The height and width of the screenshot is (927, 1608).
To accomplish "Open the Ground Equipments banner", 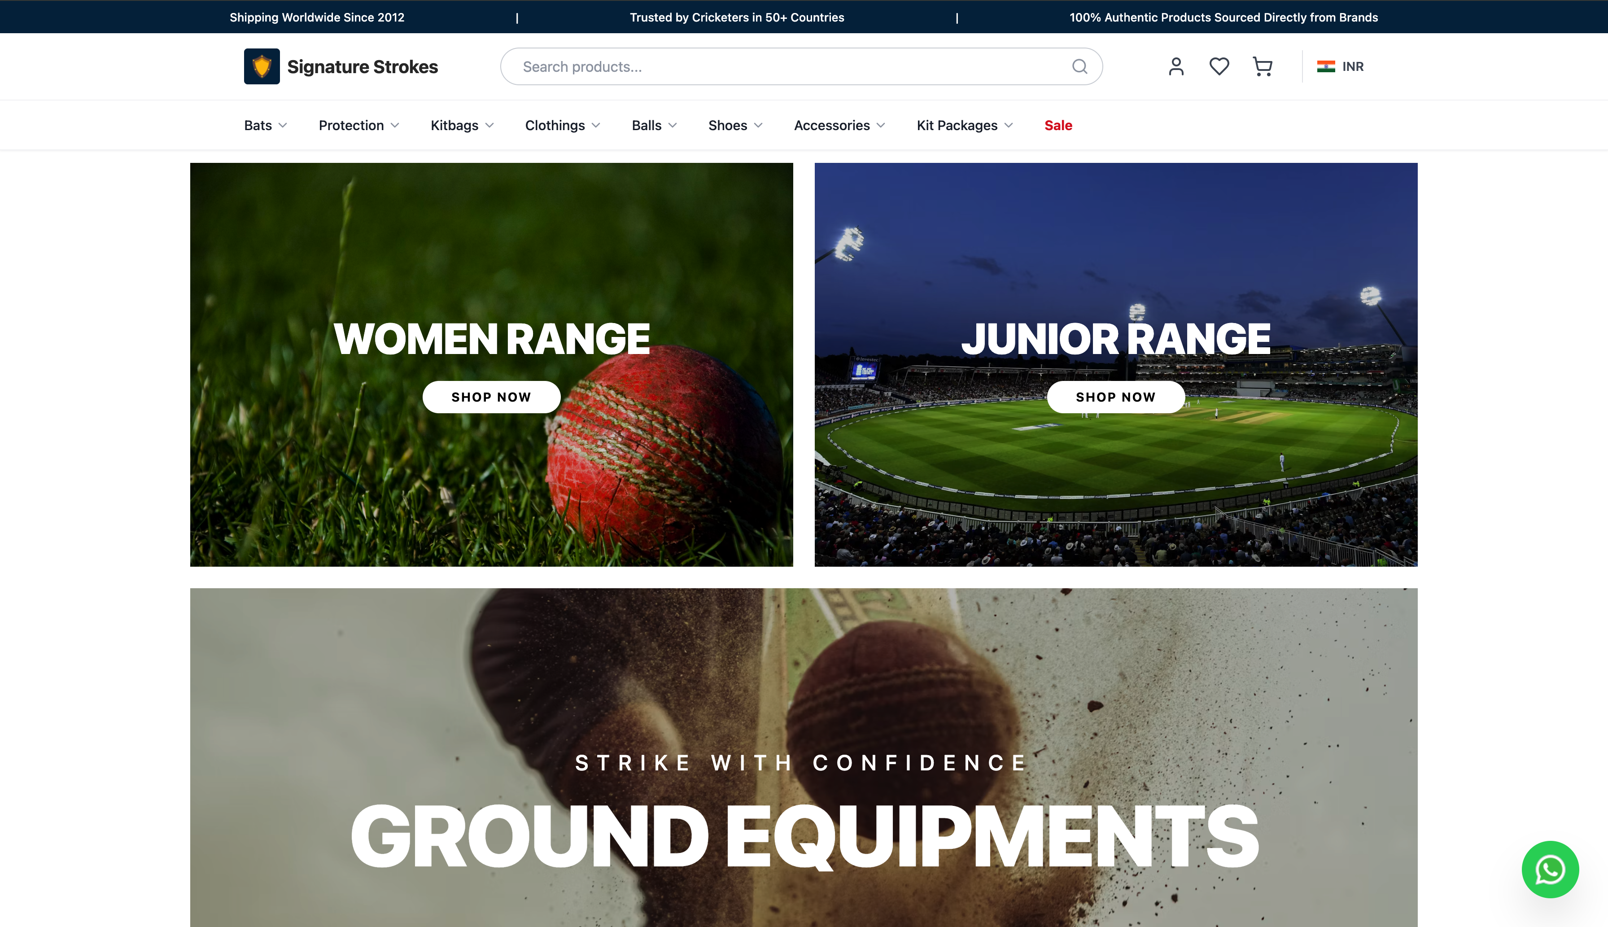I will pos(804,758).
